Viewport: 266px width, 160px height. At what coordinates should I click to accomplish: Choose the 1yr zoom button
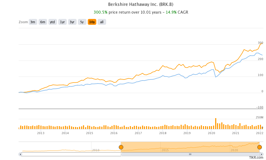click(63, 22)
